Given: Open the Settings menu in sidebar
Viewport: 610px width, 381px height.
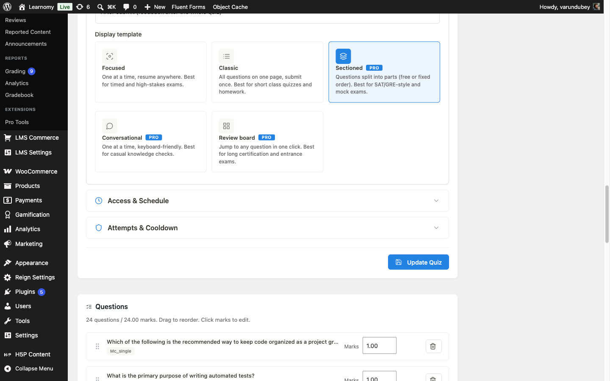Looking at the screenshot, I should 34,335.
